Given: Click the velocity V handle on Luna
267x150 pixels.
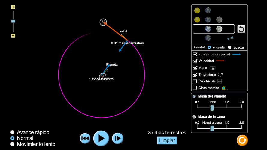Looking at the screenshot, I should tap(103, 22).
